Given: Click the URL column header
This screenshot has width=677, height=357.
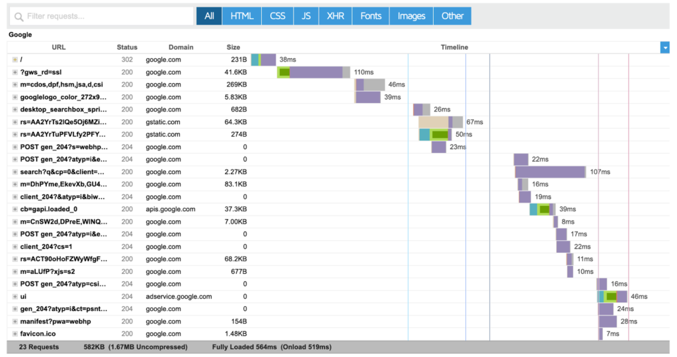Looking at the screenshot, I should [x=59, y=48].
